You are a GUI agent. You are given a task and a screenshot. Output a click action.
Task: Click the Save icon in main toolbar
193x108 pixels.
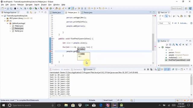8,8
